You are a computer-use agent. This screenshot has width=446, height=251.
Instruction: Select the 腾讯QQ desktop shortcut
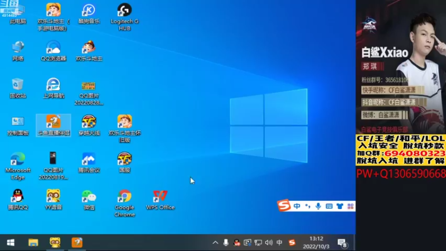[x=18, y=200]
